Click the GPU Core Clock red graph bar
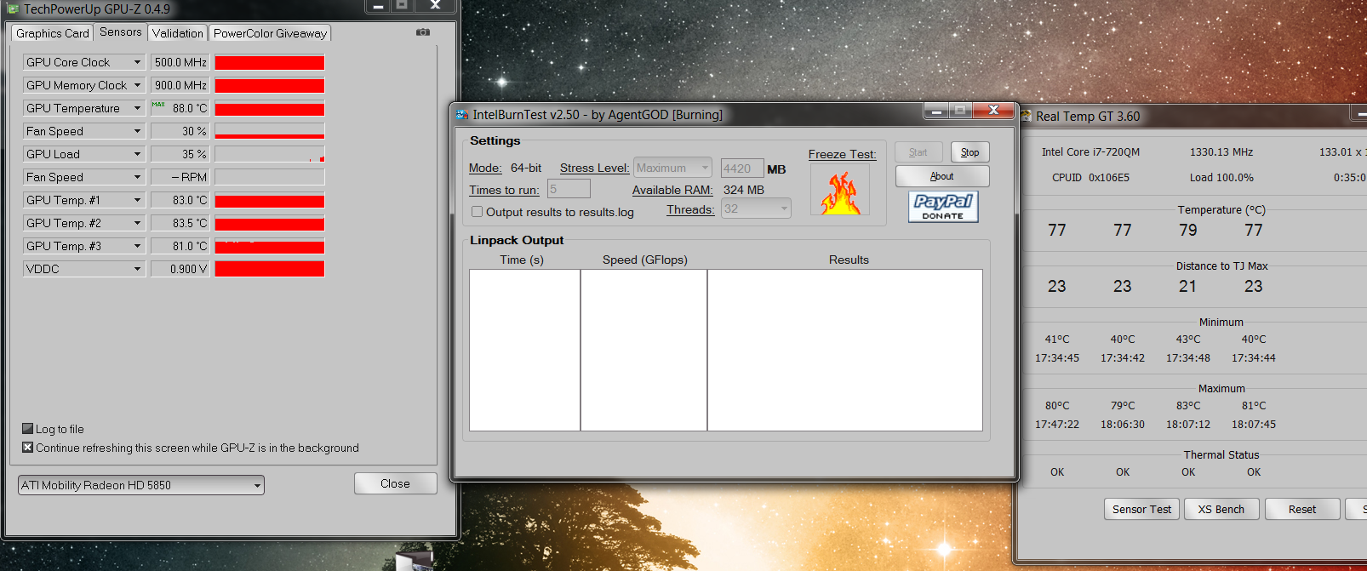Image resolution: width=1367 pixels, height=571 pixels. [x=270, y=62]
